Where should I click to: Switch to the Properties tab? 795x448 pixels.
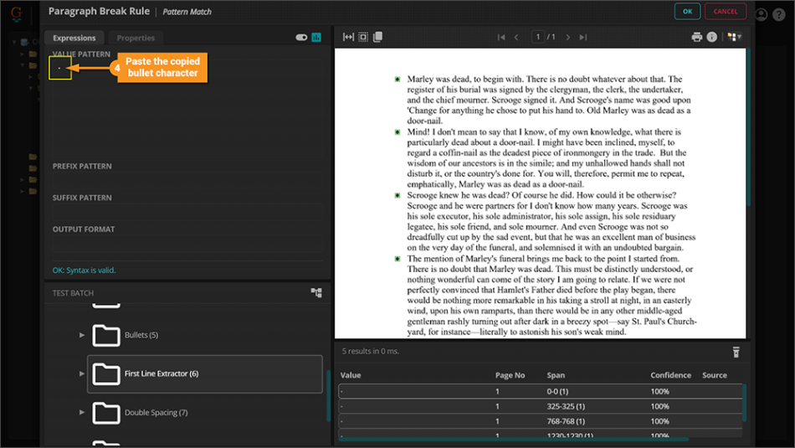coord(136,38)
